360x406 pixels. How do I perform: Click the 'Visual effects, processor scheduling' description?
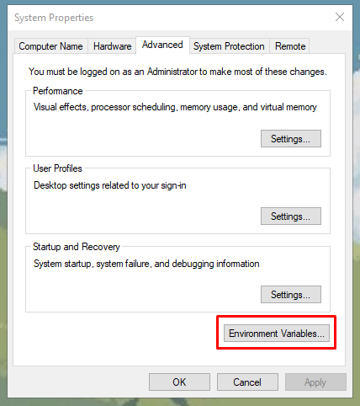175,107
